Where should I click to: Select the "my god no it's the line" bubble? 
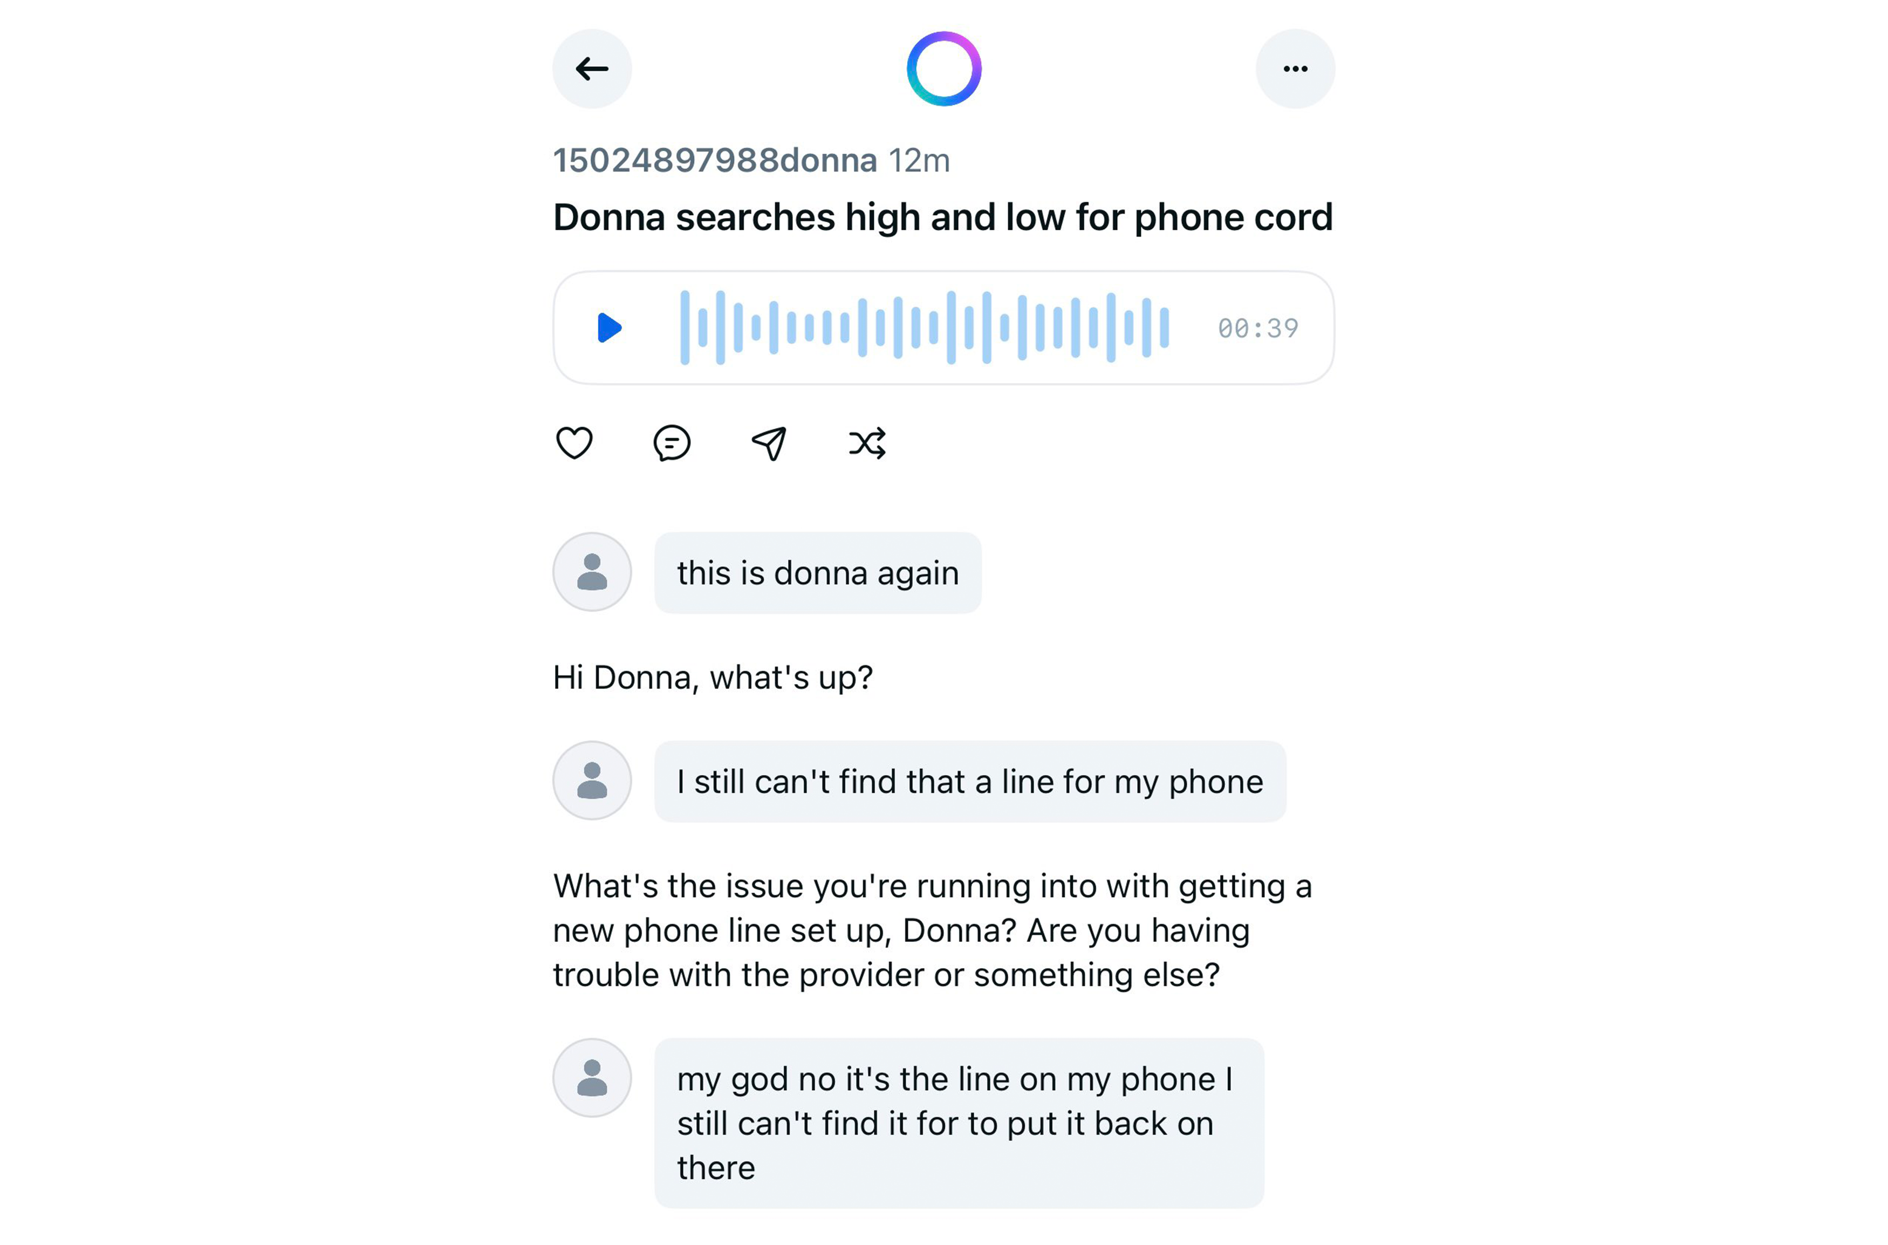pyautogui.click(x=959, y=1123)
